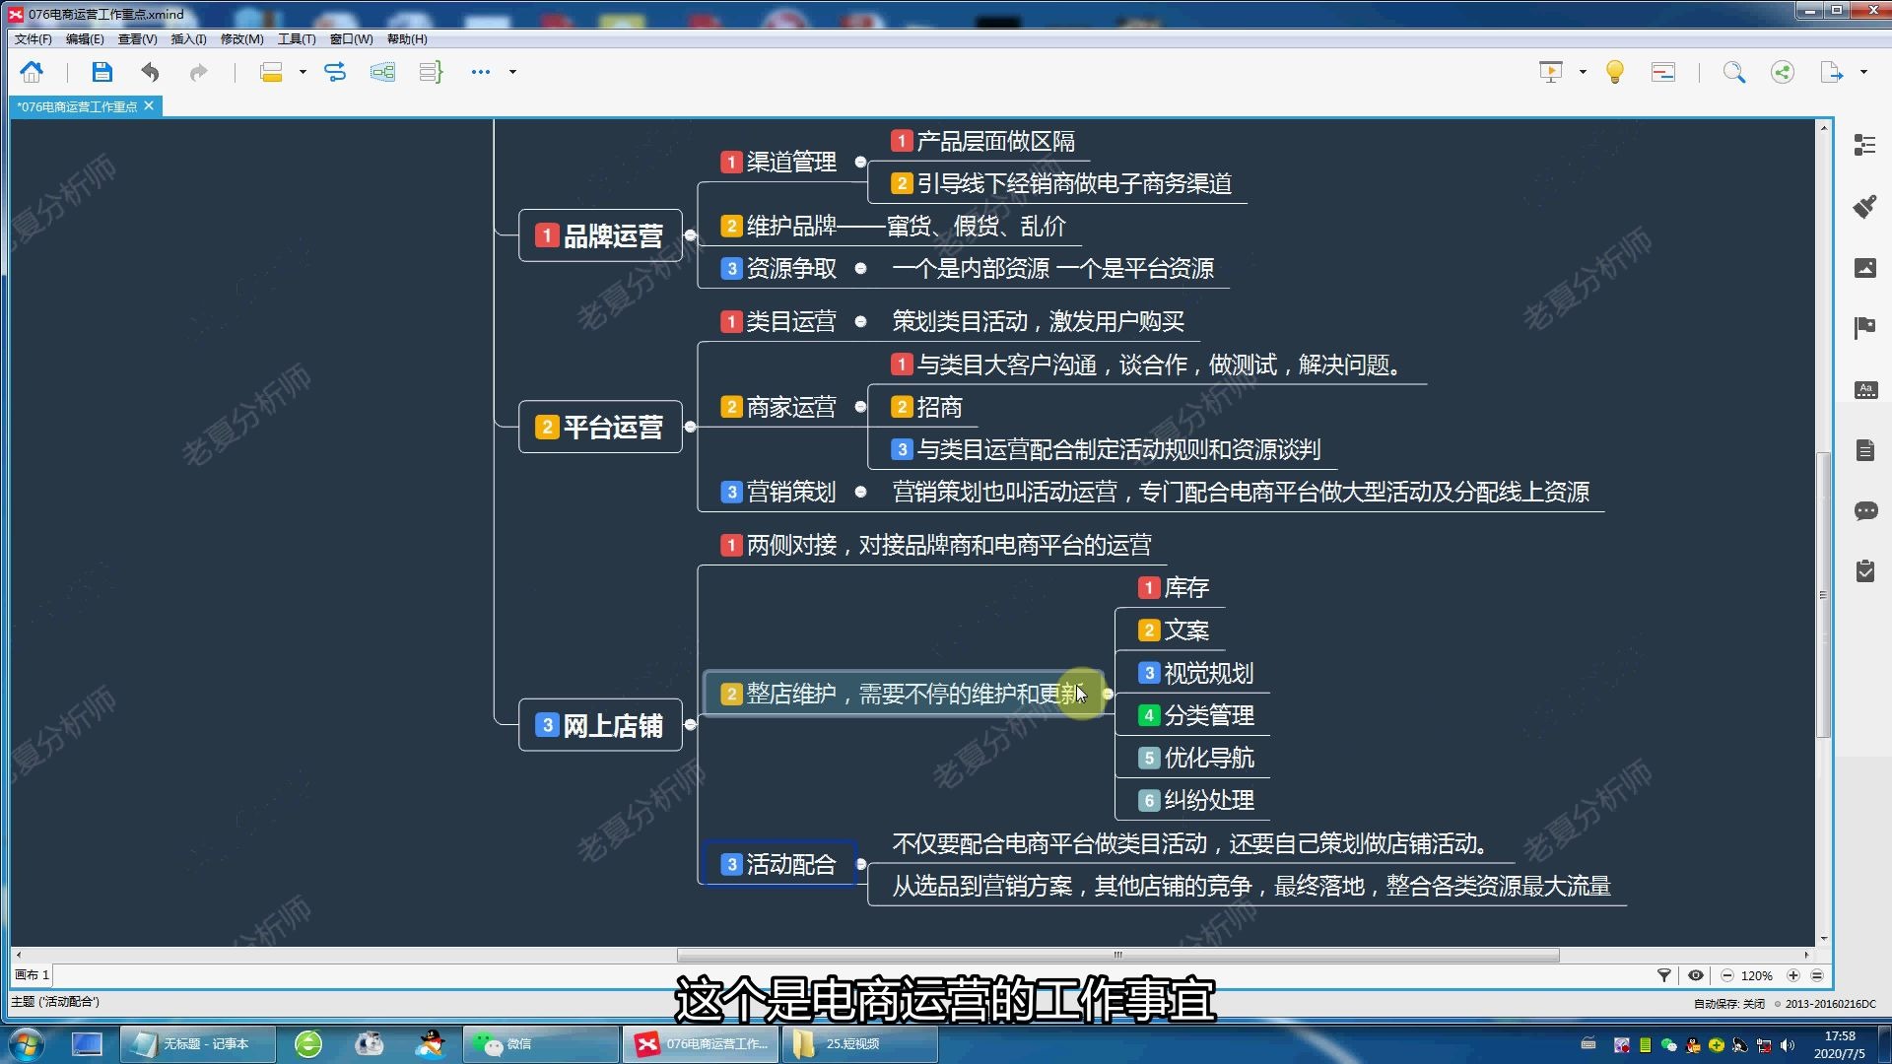Toggle the auto-save status 自动保存: 关闭

coord(1729,1004)
